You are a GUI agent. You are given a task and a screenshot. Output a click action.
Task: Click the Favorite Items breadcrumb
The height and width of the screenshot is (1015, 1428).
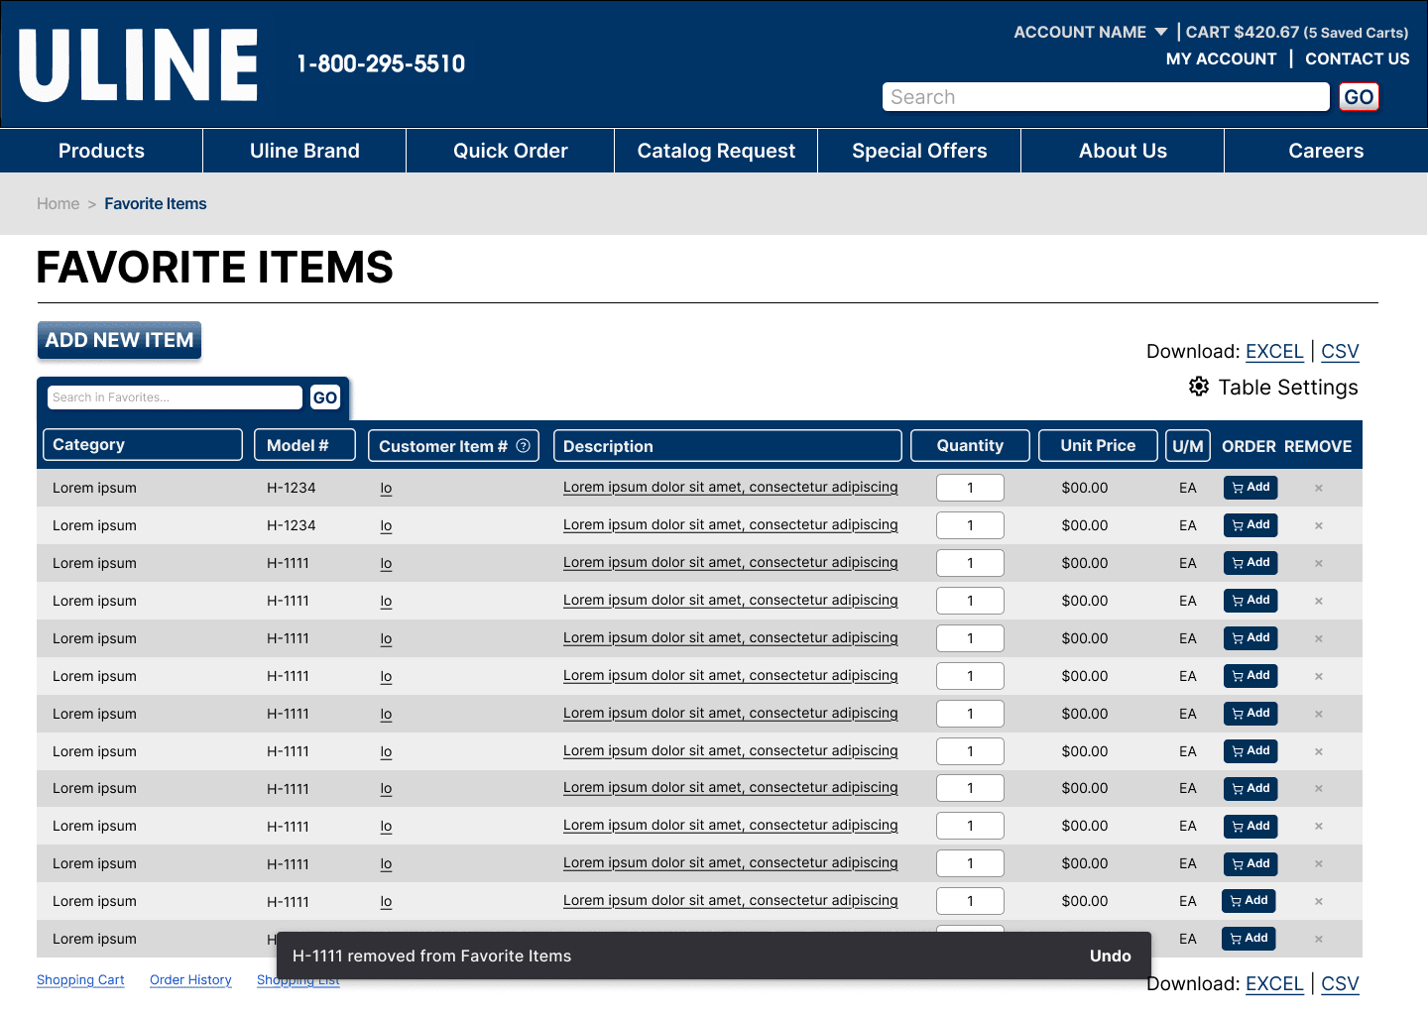tap(156, 203)
